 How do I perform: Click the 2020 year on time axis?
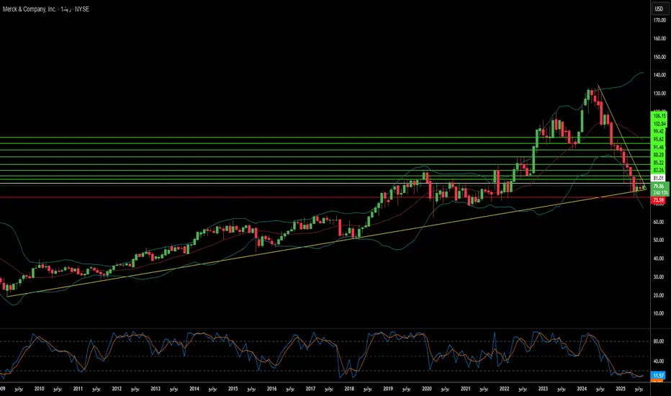[427, 389]
